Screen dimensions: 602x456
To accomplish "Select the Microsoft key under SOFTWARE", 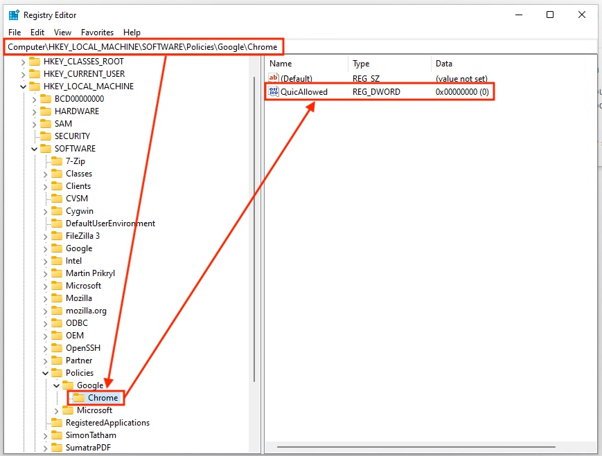I will pyautogui.click(x=83, y=286).
